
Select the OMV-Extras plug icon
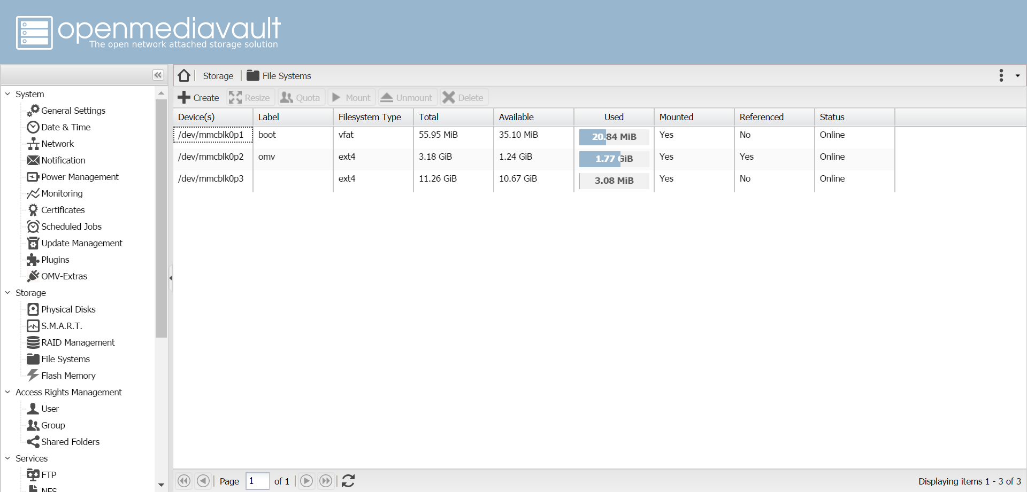tap(33, 276)
